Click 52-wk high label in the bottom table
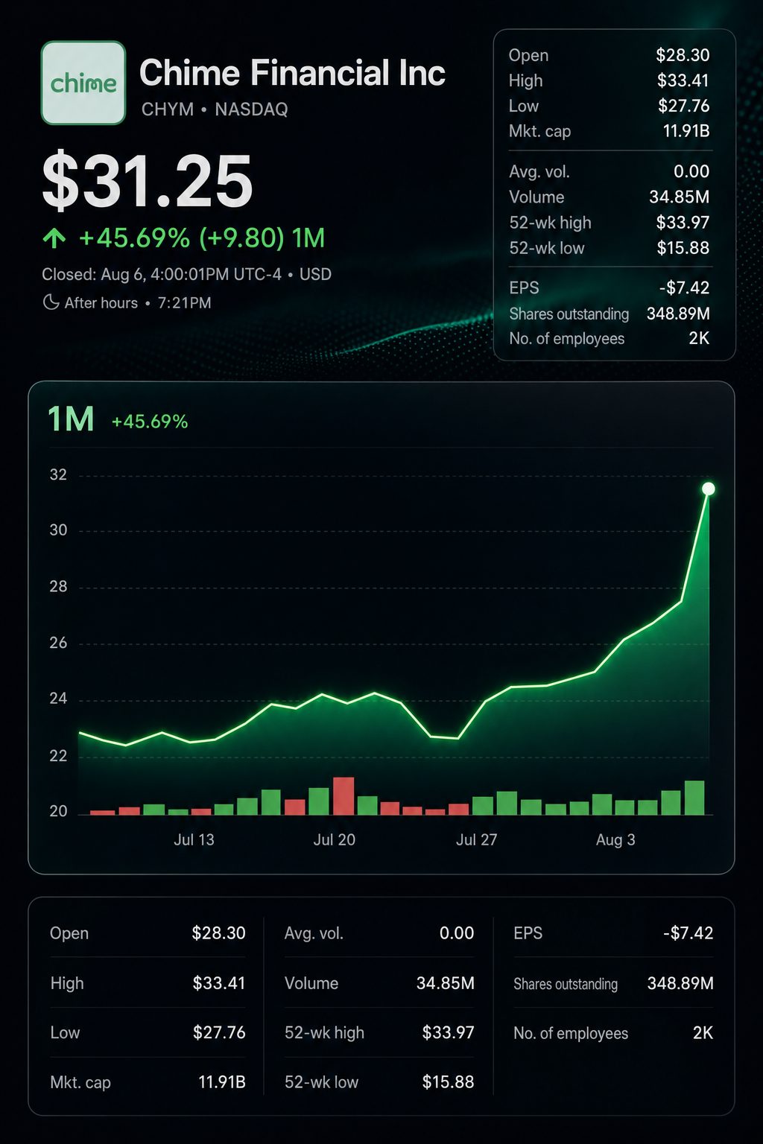Screen dimensions: 763x1144 324,1033
